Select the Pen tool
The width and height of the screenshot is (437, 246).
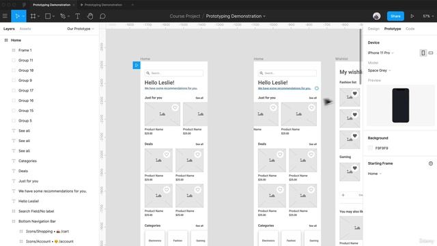coord(63,16)
